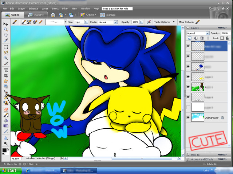Select the Type tool
This screenshot has width=233, height=174.
6,70
